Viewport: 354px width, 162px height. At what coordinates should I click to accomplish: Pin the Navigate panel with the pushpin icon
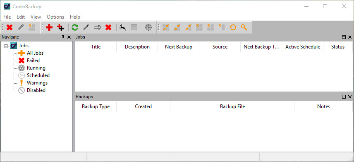pos(63,37)
